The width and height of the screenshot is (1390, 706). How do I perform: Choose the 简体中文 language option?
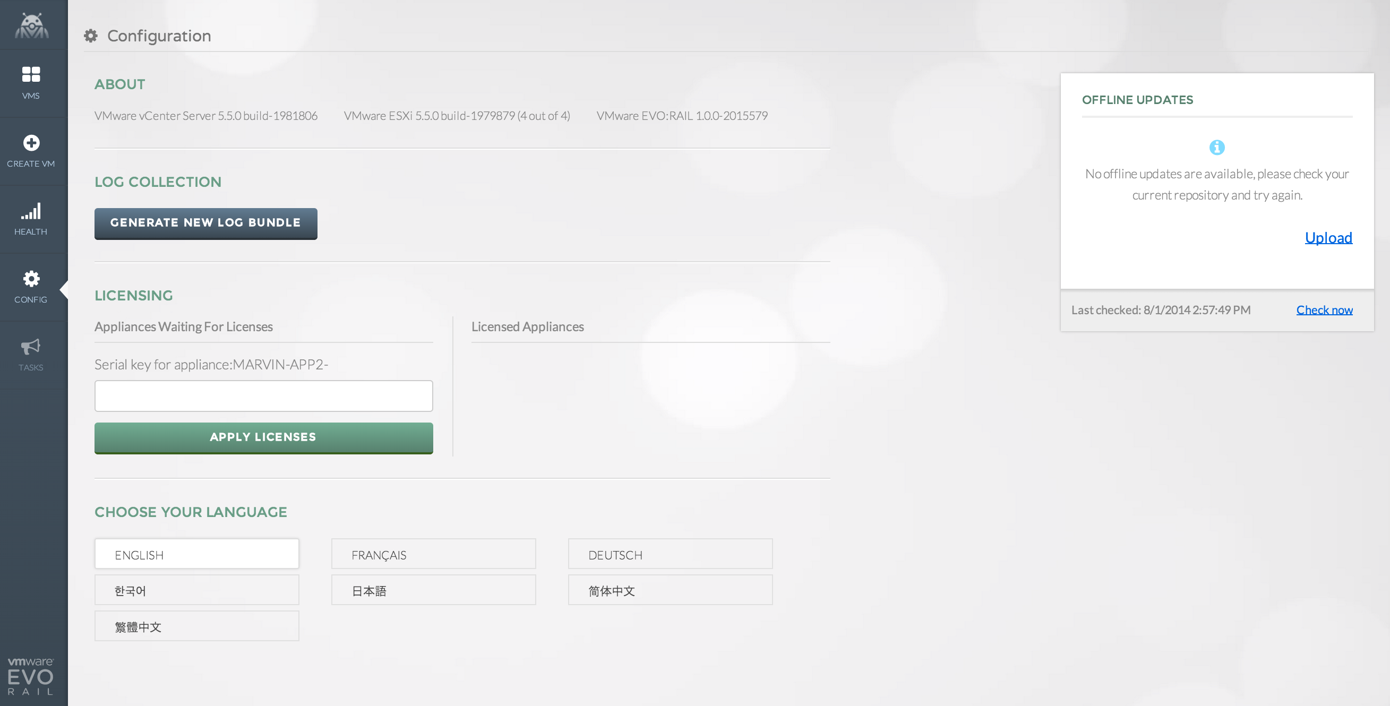pyautogui.click(x=670, y=590)
